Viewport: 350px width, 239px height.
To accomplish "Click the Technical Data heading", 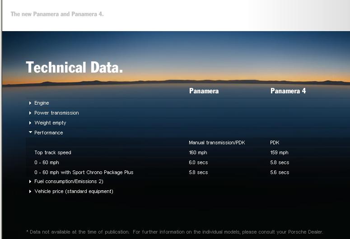I will click(75, 67).
